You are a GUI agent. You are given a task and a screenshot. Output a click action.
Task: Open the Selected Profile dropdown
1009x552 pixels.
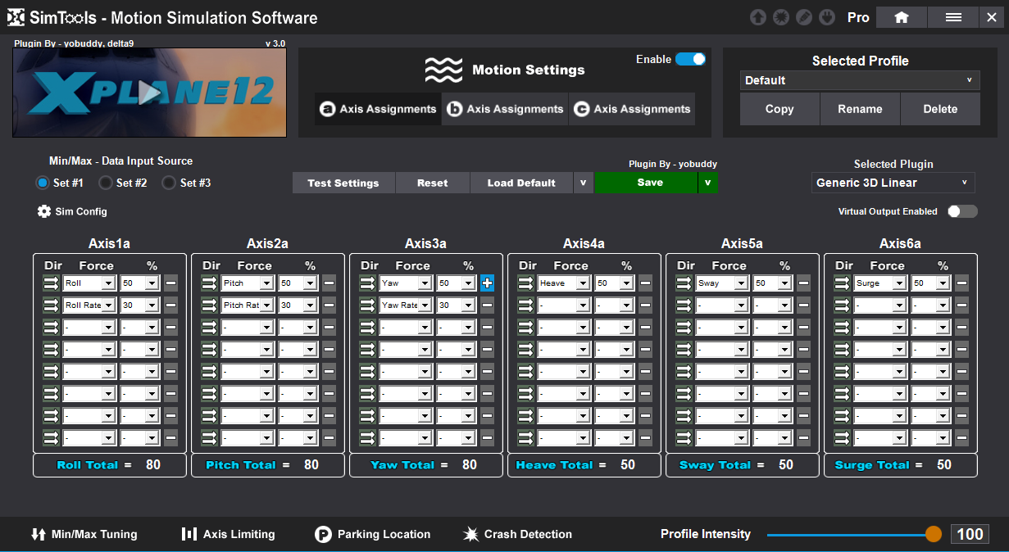[859, 80]
